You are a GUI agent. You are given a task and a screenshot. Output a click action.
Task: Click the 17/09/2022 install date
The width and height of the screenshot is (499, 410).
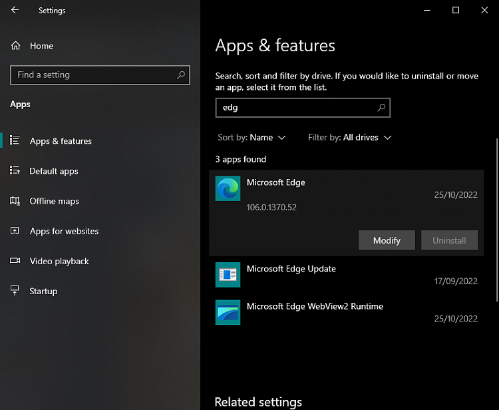click(x=456, y=281)
